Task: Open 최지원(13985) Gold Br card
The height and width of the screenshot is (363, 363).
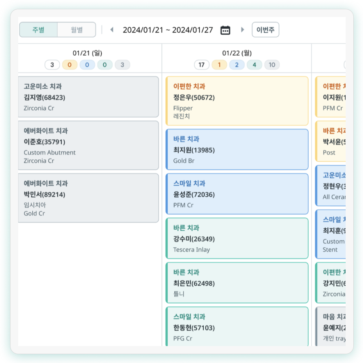Action: (x=237, y=149)
